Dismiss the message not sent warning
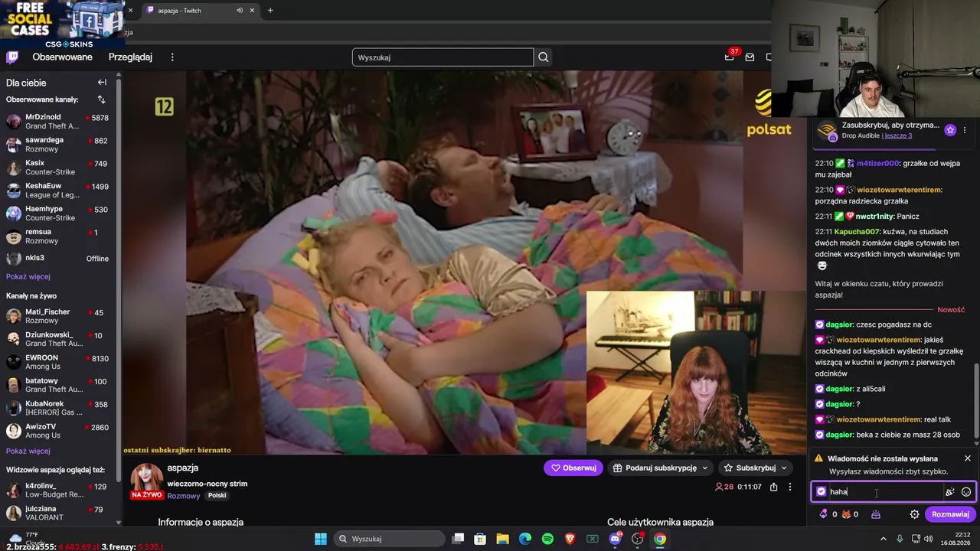Image resolution: width=980 pixels, height=551 pixels. [x=968, y=458]
